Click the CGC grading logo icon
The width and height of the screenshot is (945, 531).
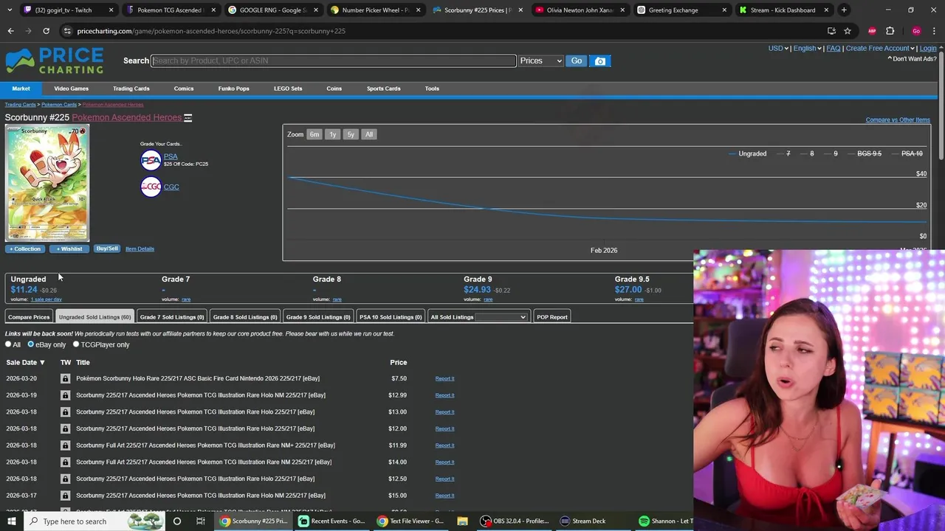[x=151, y=187]
